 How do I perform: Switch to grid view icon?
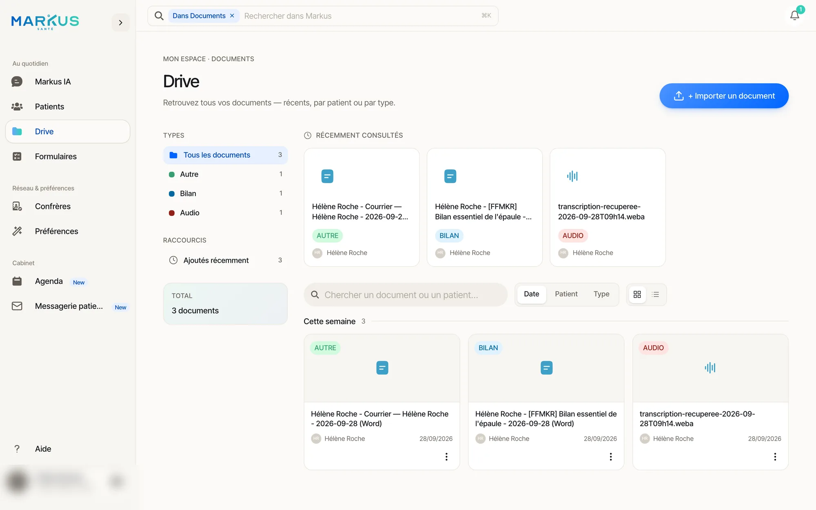click(x=637, y=294)
